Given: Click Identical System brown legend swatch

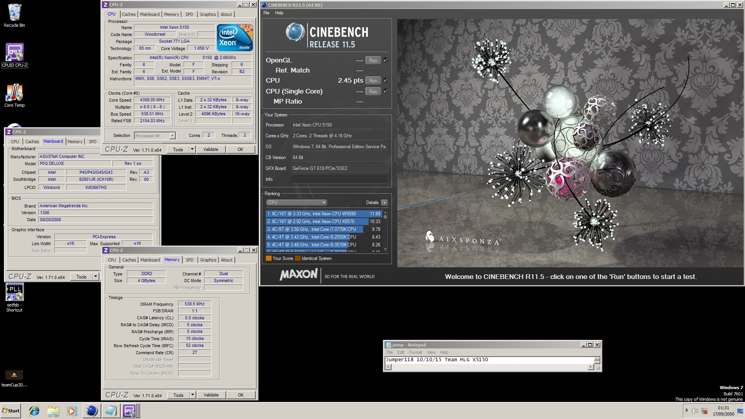Looking at the screenshot, I should pos(298,258).
